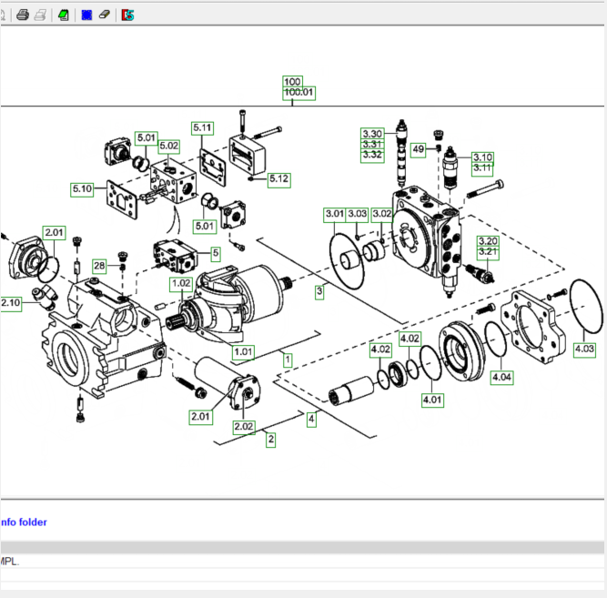Select part label 5.10
The height and width of the screenshot is (598, 607).
(82, 189)
